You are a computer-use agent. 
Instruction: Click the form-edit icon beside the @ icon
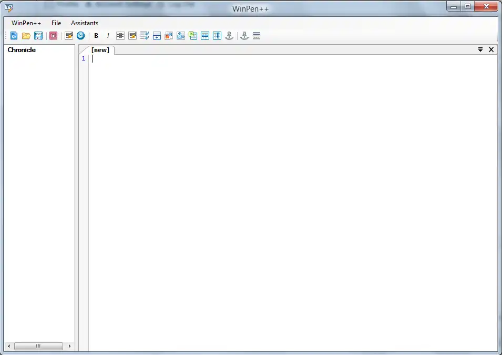click(x=69, y=36)
